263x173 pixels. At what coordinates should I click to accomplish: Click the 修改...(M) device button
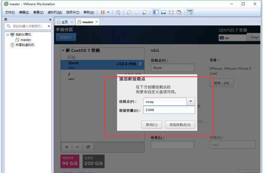point(221,83)
